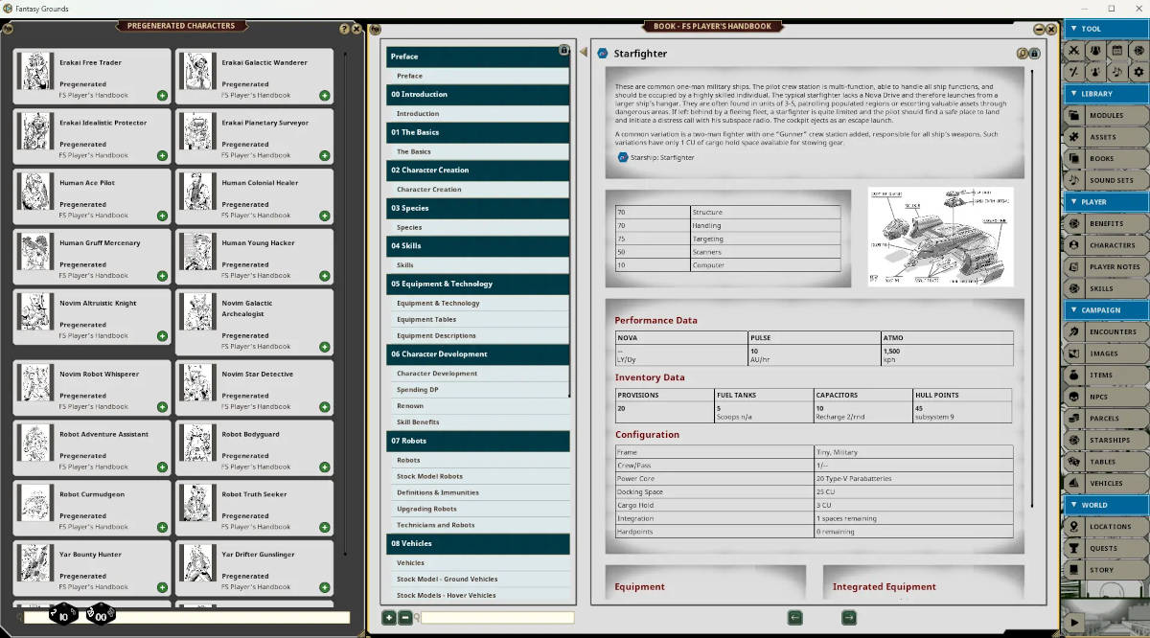Open the Assets library
Screen dimensions: 1150x638
coord(1106,137)
